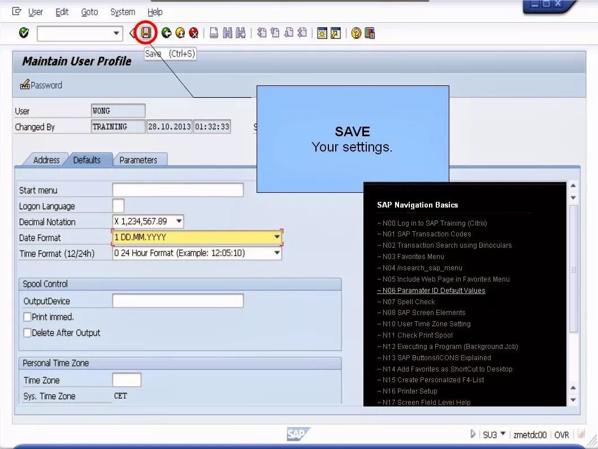
Task: Click the Customize Local Layout icon
Action: coord(370,33)
